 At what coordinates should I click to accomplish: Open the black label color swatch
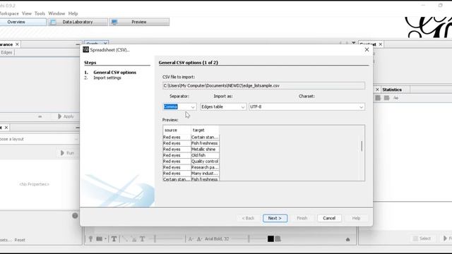(x=270, y=238)
